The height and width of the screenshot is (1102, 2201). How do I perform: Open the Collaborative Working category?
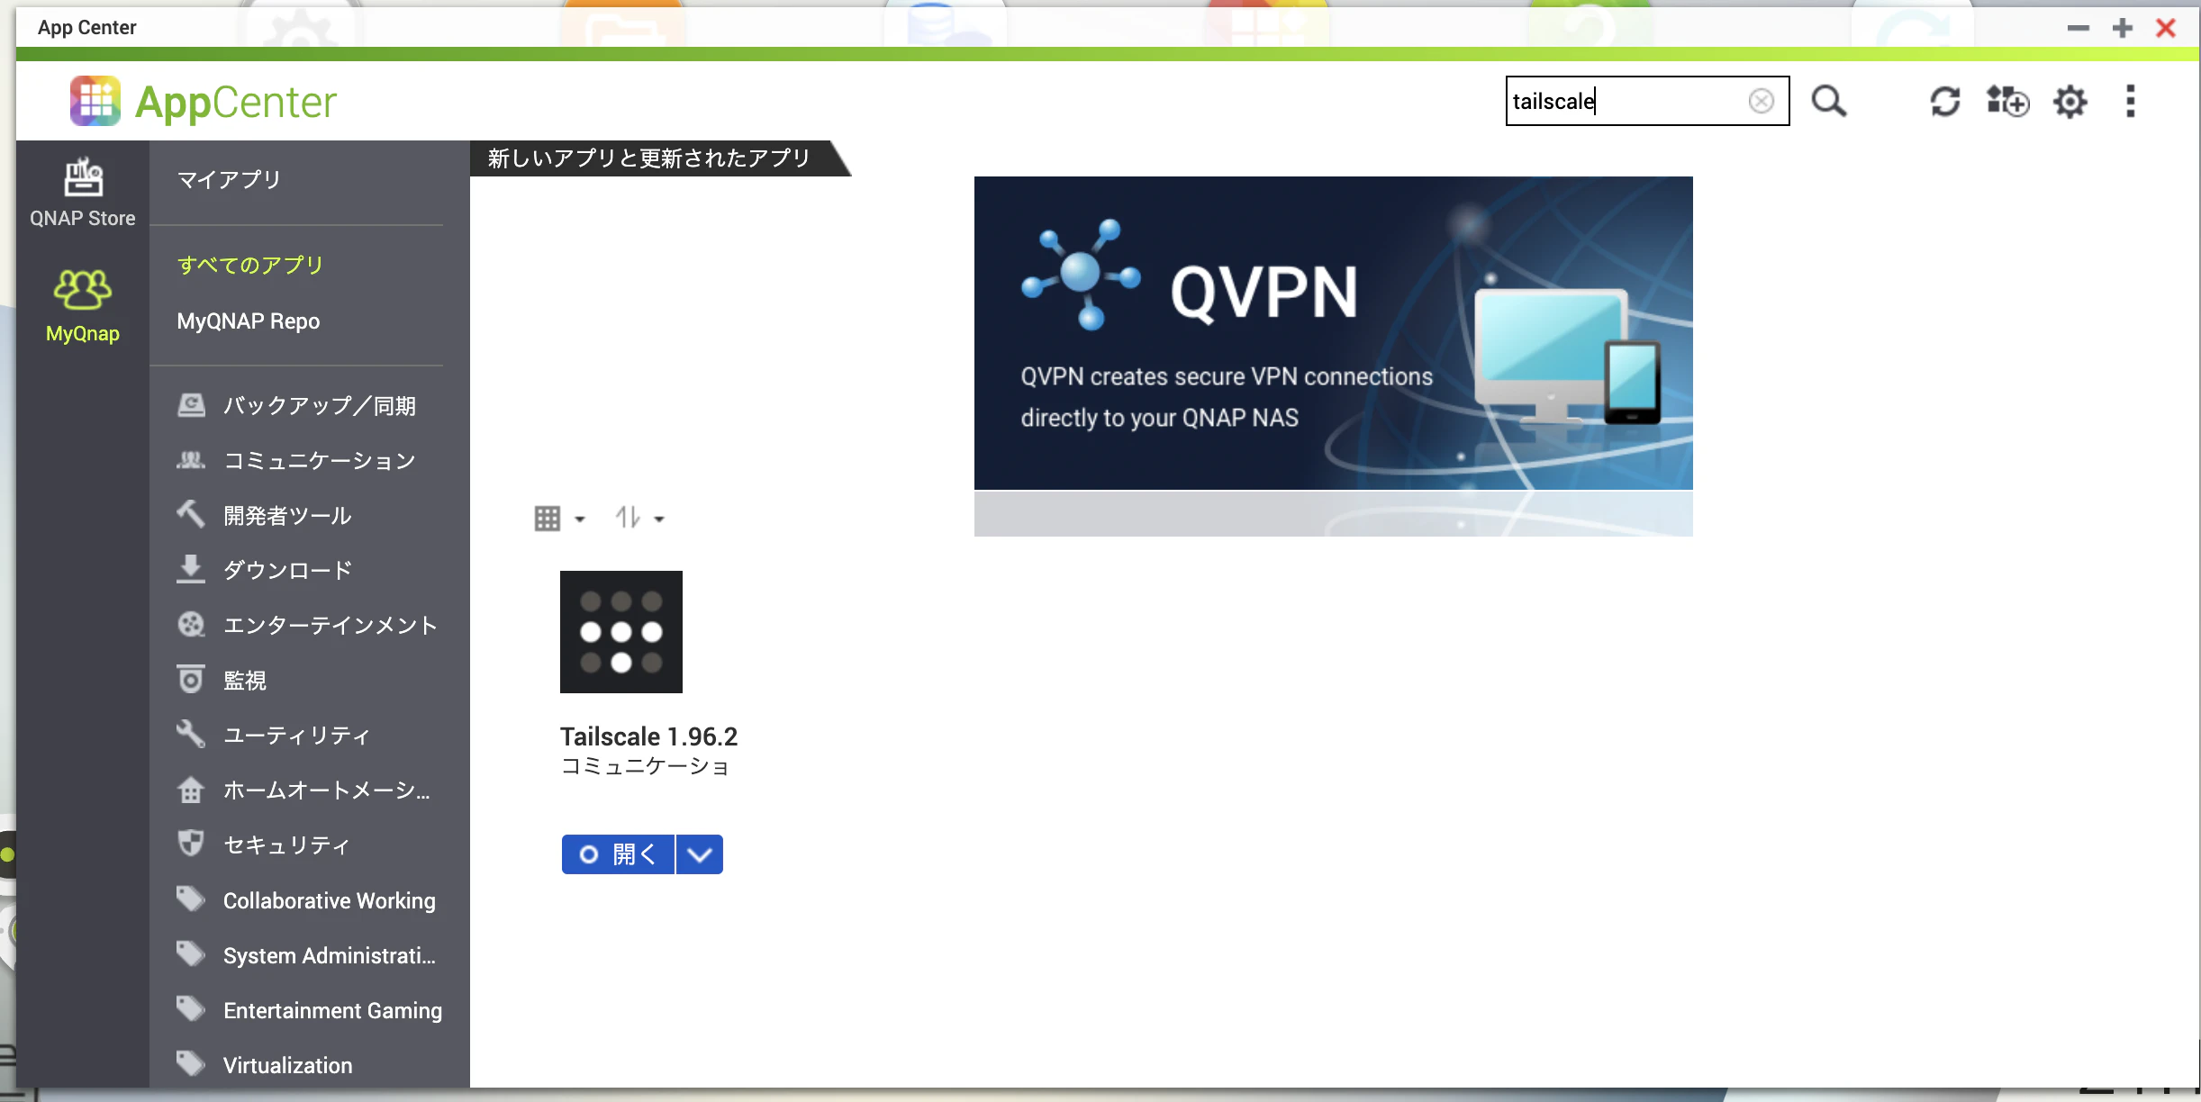pos(330,900)
